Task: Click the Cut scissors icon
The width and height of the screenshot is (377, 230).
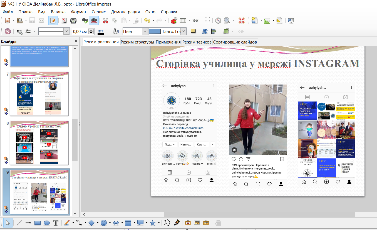Action: 105,21
